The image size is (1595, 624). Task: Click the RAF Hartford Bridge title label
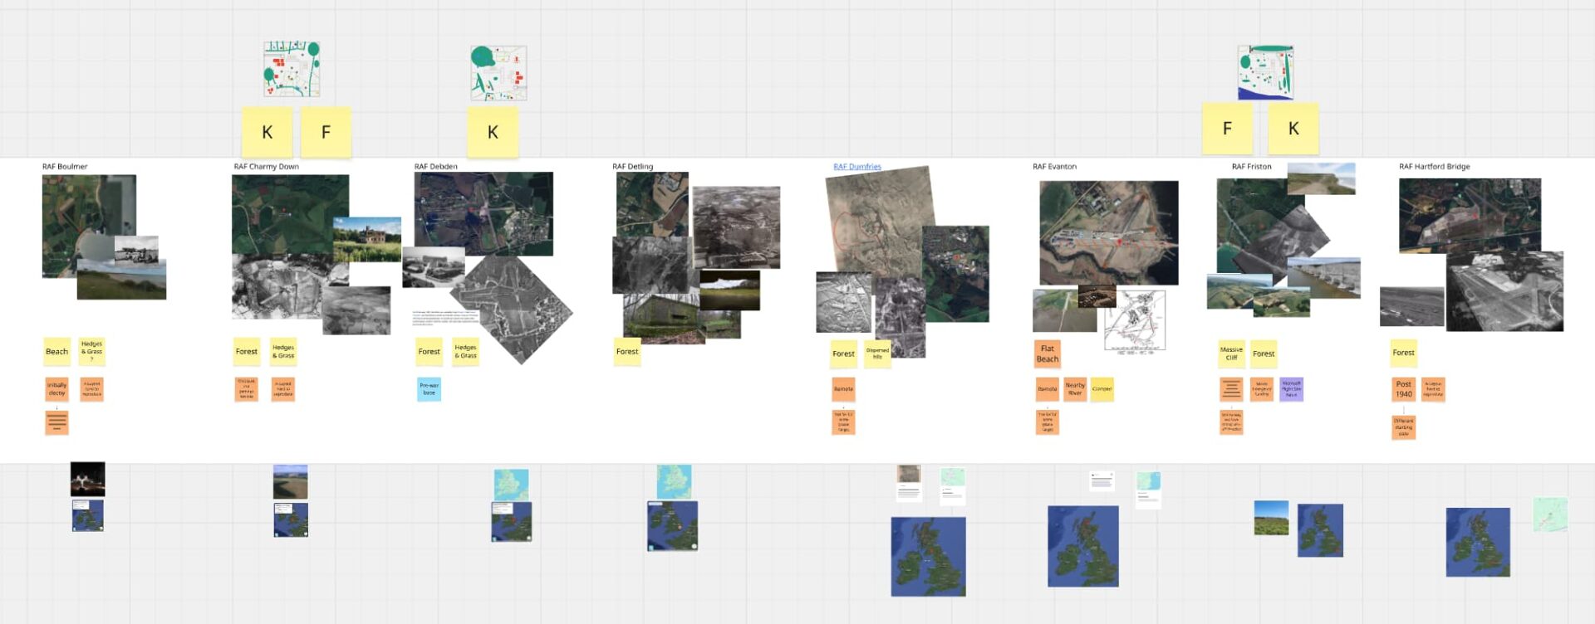pyautogui.click(x=1434, y=167)
